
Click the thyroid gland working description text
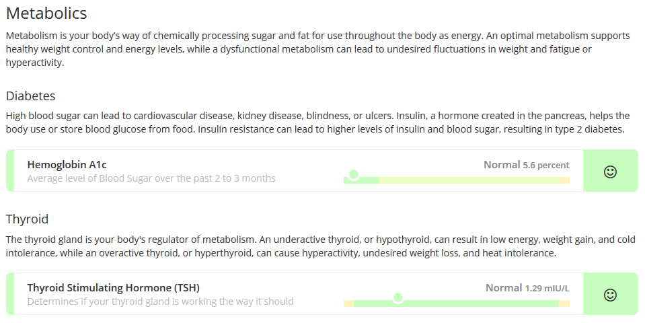161,301
